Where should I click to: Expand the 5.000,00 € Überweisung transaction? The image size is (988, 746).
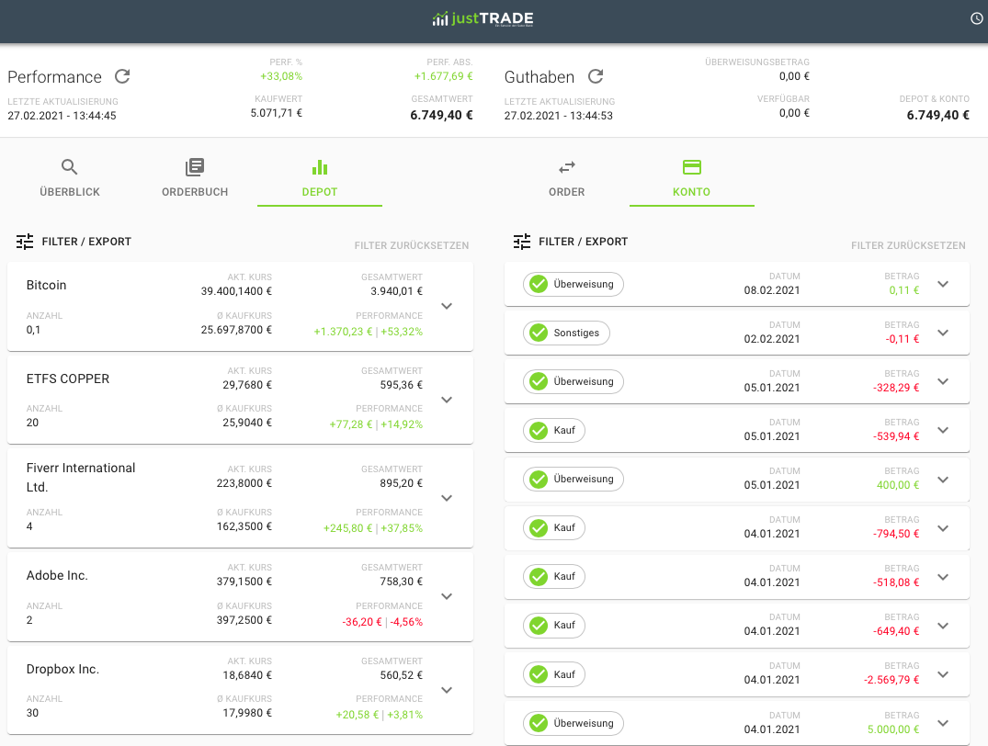943,723
